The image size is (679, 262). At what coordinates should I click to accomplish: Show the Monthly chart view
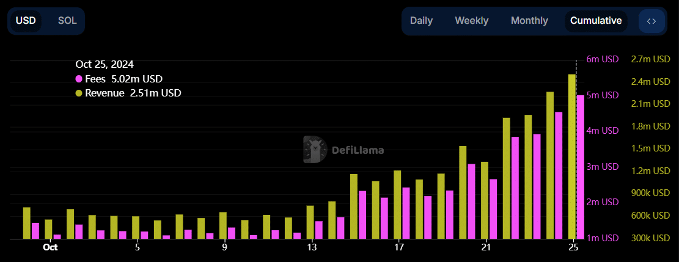pos(529,21)
